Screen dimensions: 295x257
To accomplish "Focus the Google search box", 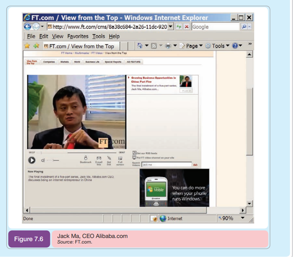I will (x=216, y=27).
